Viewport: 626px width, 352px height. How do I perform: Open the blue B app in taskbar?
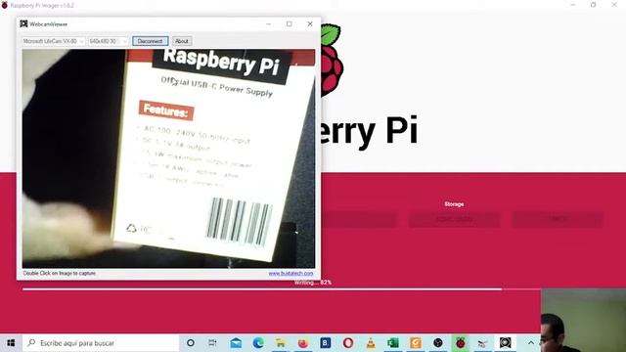tap(326, 343)
